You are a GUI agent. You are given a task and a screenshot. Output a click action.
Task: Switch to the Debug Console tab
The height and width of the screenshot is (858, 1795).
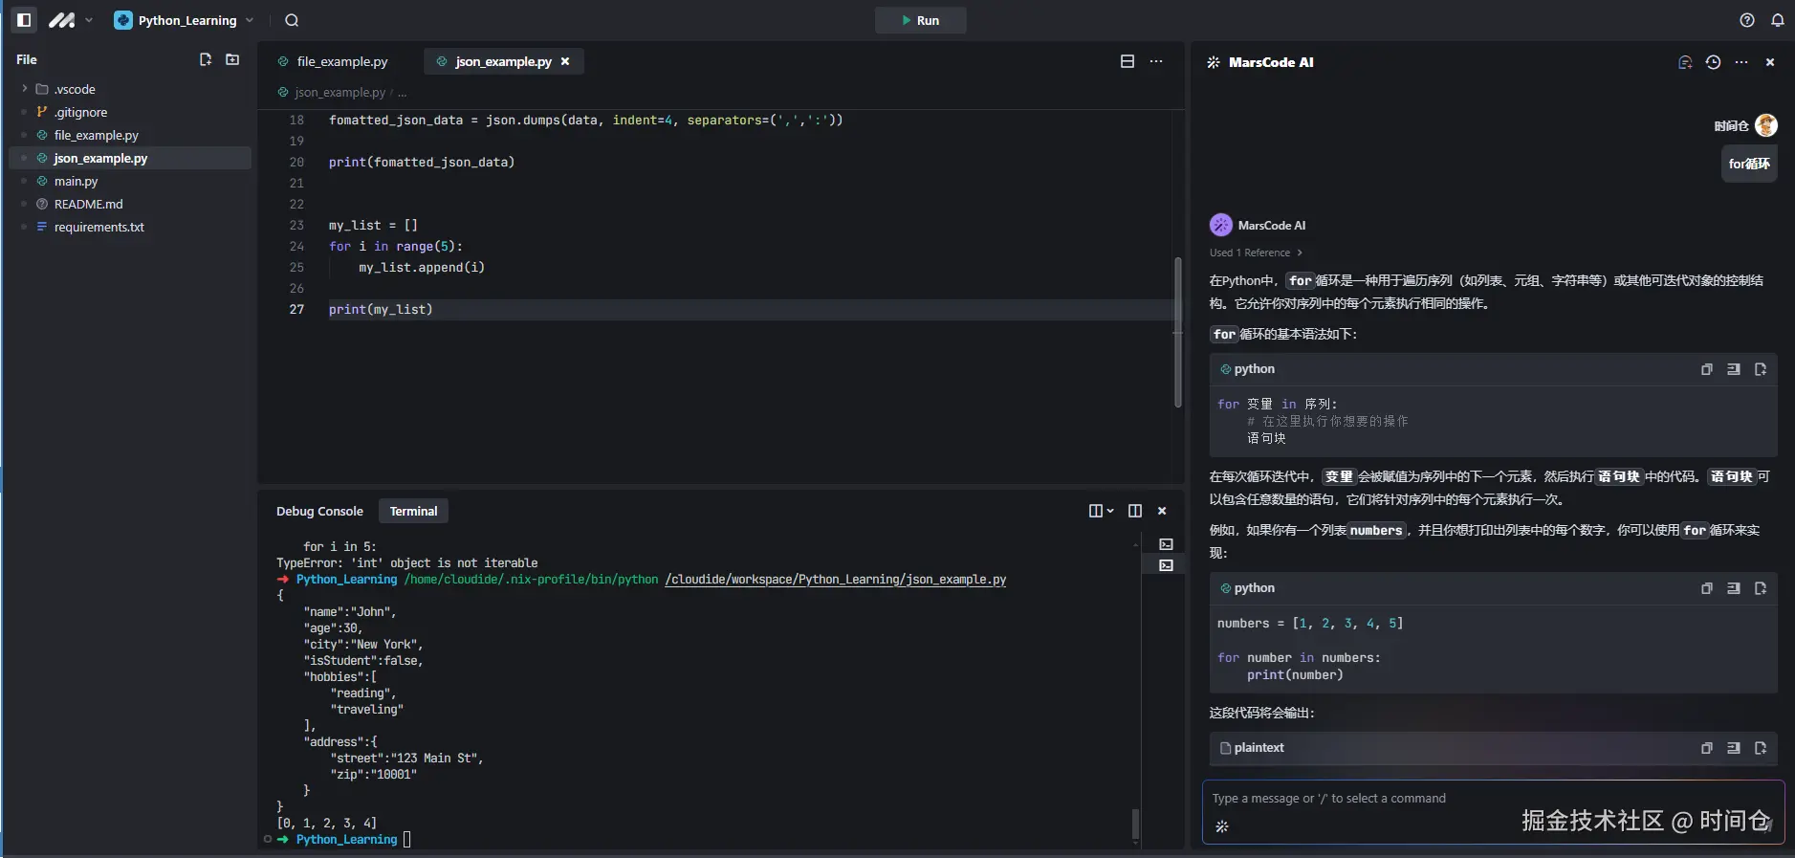click(319, 511)
